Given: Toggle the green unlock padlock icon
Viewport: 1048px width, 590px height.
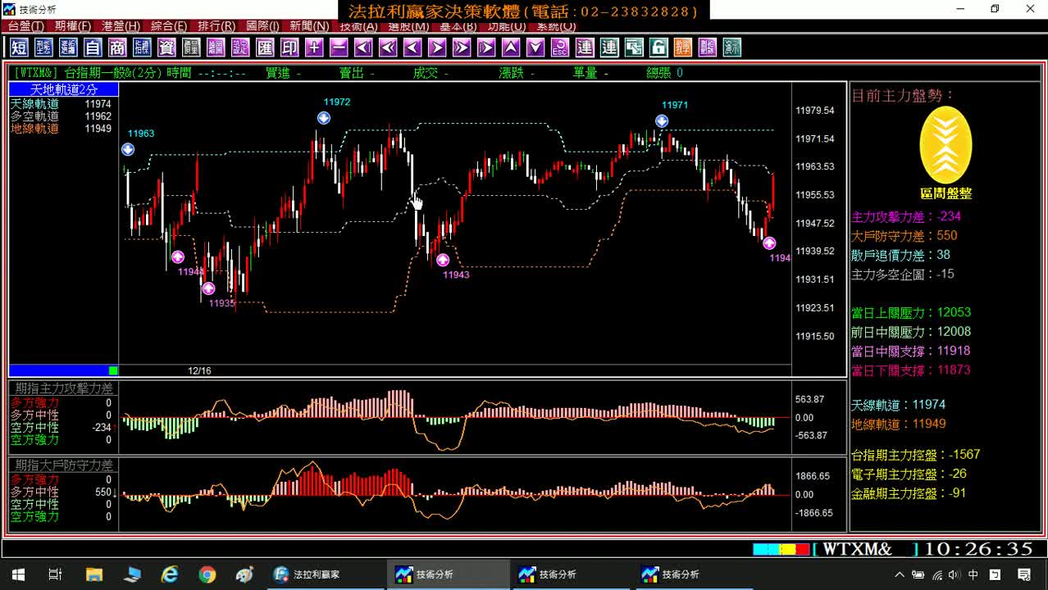Looking at the screenshot, I should coord(658,47).
